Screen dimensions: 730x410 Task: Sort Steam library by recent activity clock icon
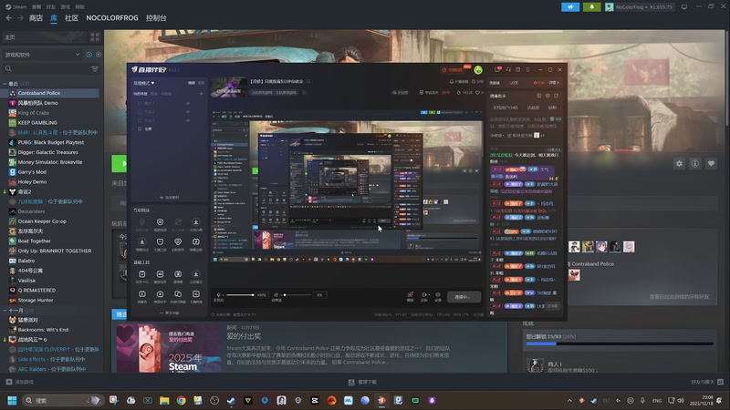coord(89,55)
